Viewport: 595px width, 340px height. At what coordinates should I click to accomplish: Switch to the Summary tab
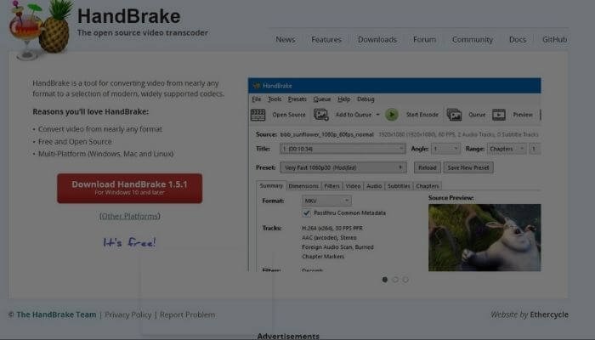pos(271,185)
